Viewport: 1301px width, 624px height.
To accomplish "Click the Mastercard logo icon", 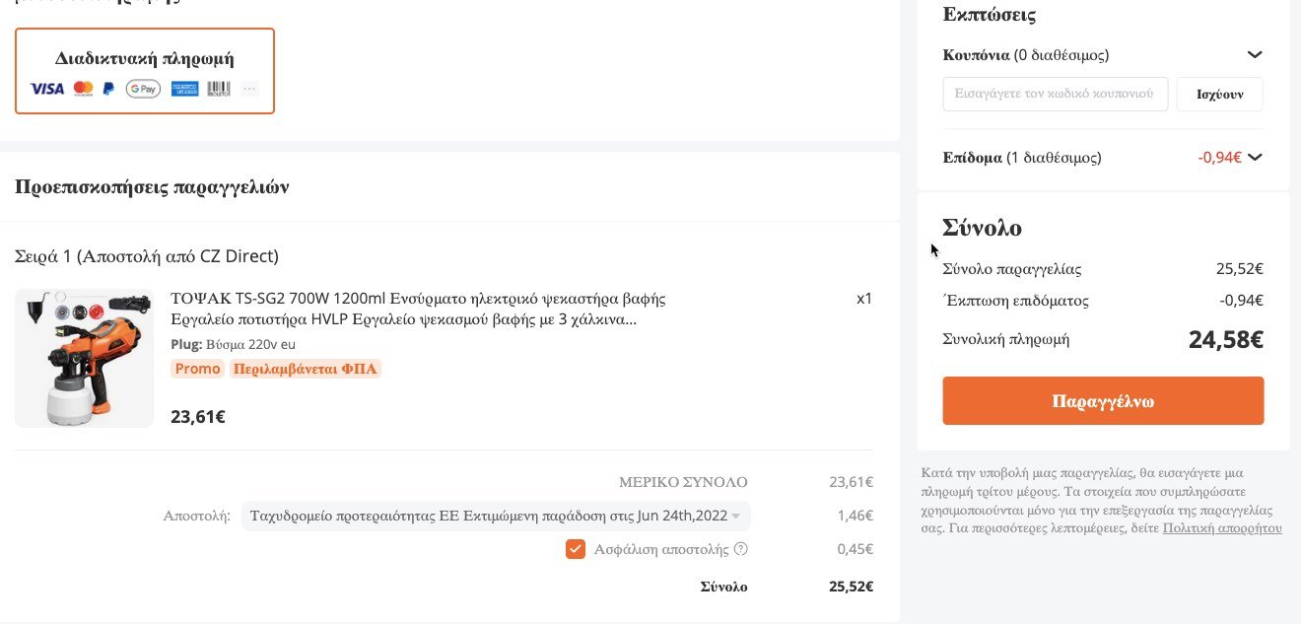I will point(84,89).
